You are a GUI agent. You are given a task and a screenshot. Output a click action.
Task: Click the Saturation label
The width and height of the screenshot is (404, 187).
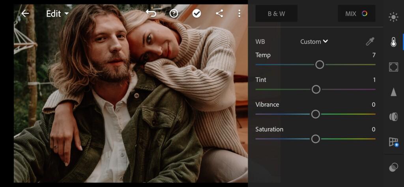click(269, 129)
